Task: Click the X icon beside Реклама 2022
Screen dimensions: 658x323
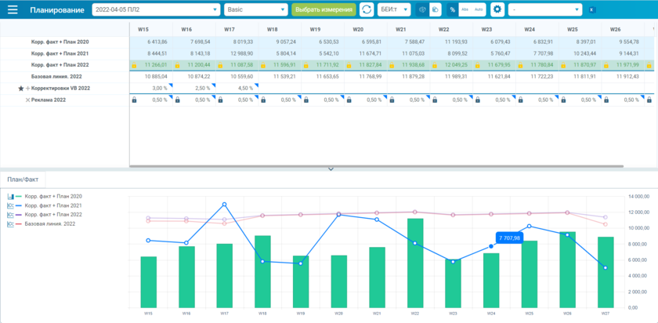Action: (x=28, y=100)
